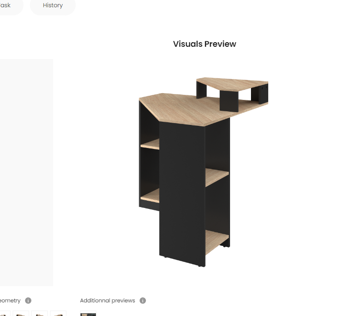Click the empty gray side panel

26,173
